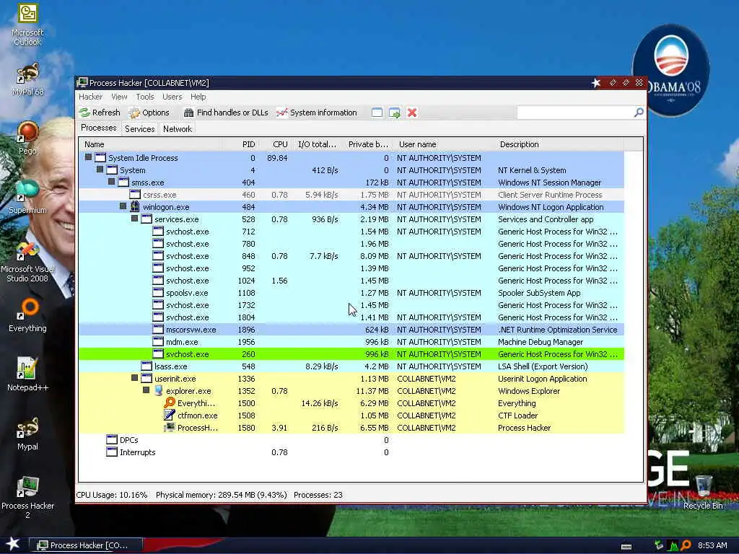Click the Refresh toolbar icon
The image size is (739, 554).
(85, 113)
